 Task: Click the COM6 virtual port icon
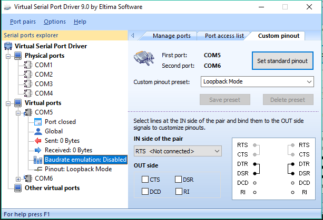coord(28,179)
